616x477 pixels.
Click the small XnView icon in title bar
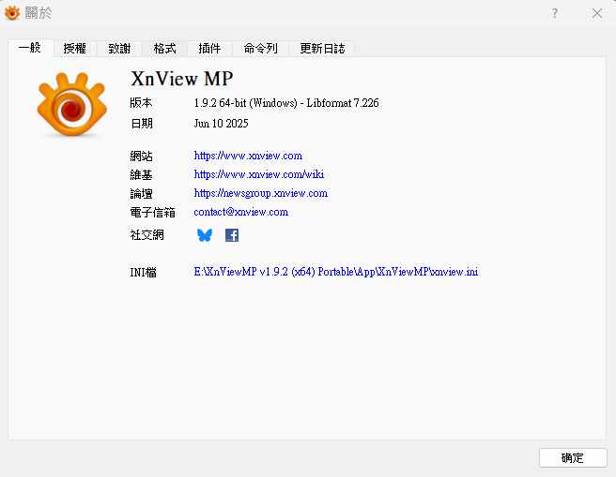click(x=12, y=13)
